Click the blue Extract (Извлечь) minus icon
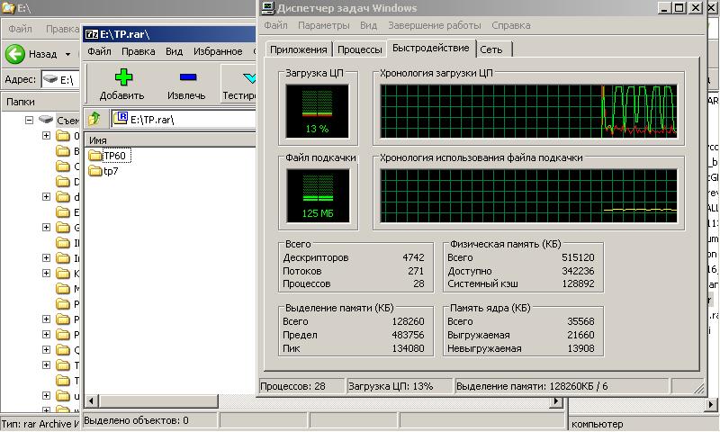 tap(187, 77)
